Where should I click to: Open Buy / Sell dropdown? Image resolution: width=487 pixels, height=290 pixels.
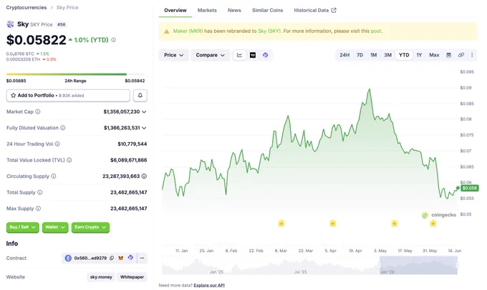(23, 227)
